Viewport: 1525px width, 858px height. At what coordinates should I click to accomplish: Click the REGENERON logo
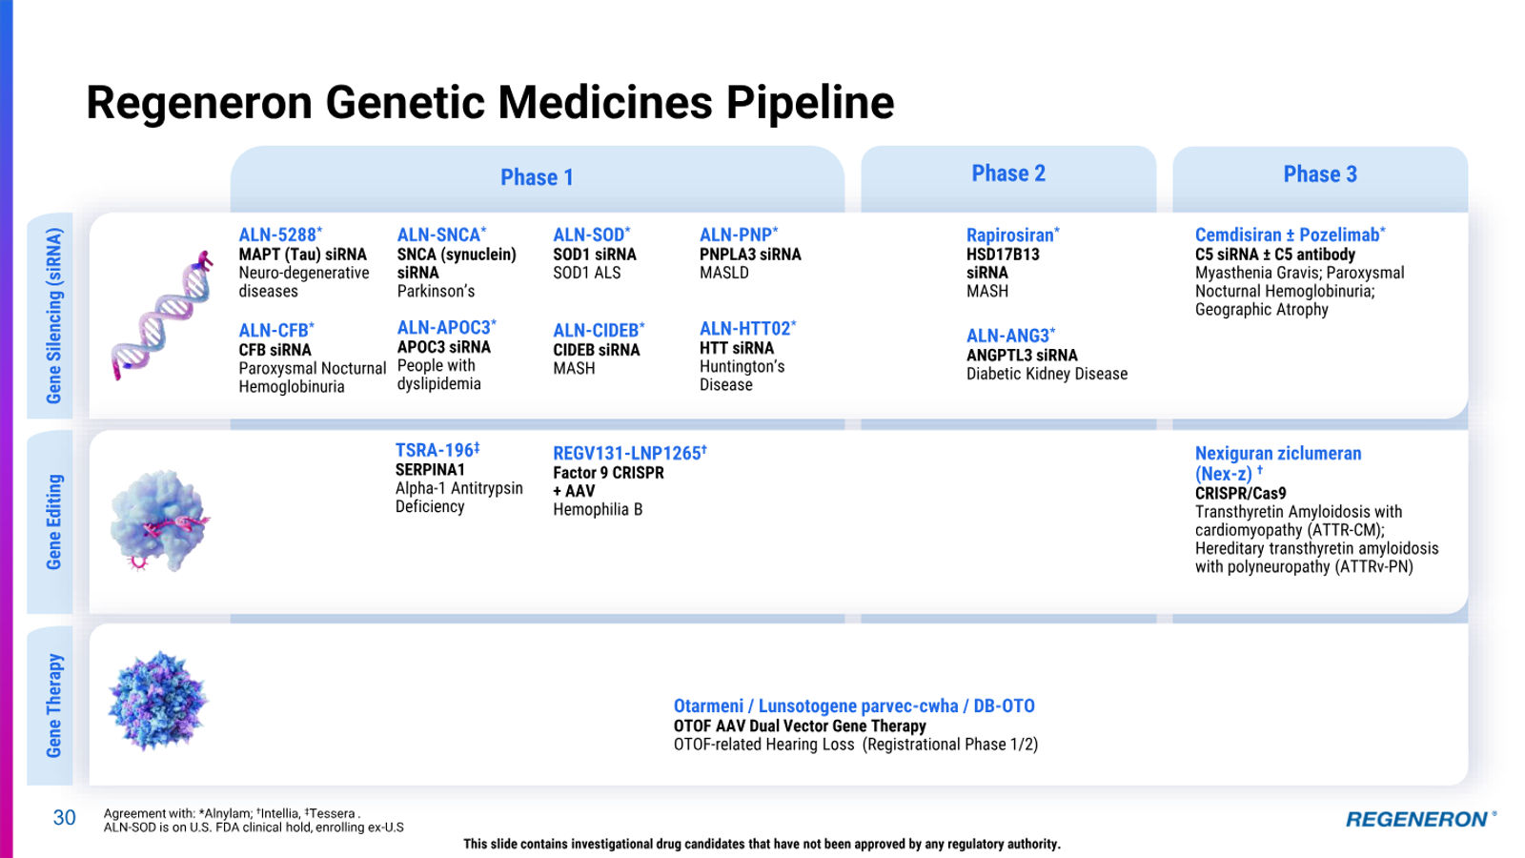[1421, 819]
